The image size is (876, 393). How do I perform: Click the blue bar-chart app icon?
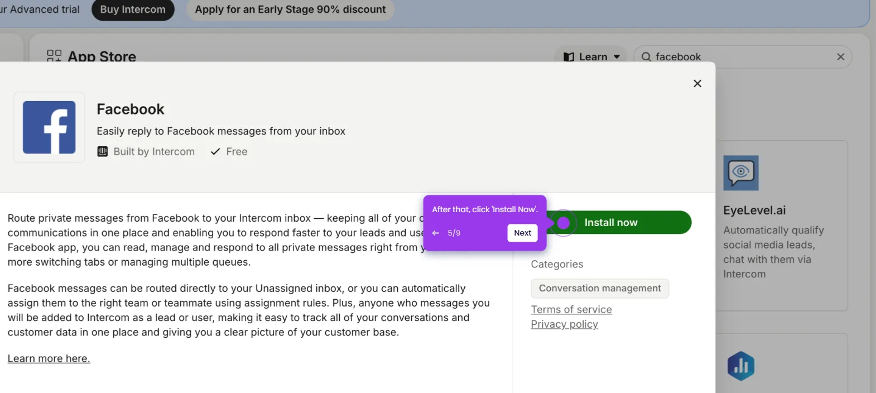741,366
